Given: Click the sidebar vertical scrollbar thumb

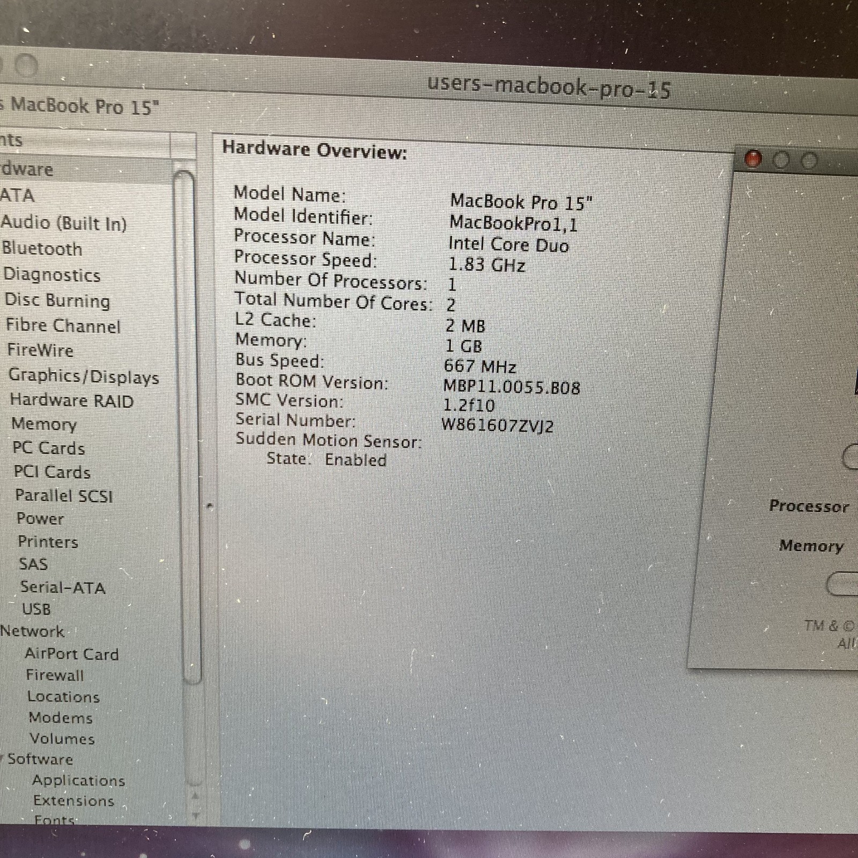Looking at the screenshot, I should 188,426.
